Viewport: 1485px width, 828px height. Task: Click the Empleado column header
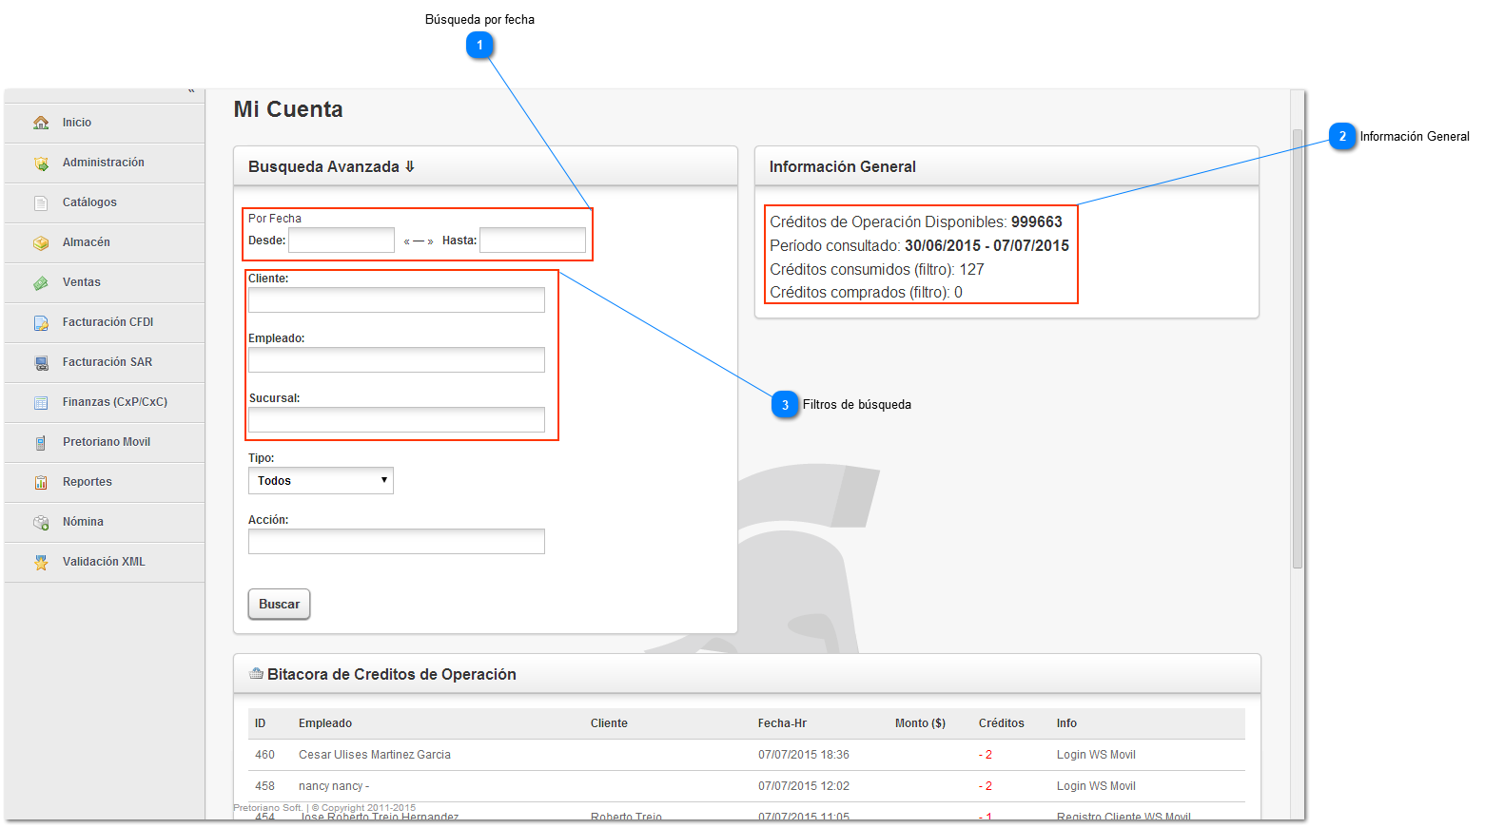tap(325, 723)
